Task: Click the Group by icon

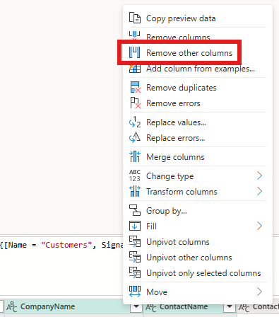Action: (135, 210)
